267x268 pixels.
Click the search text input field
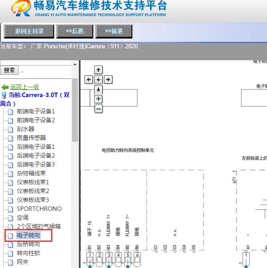point(36,63)
